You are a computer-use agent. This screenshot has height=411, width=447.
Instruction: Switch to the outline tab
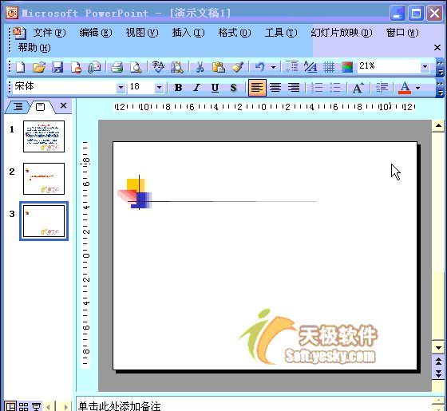click(x=18, y=107)
